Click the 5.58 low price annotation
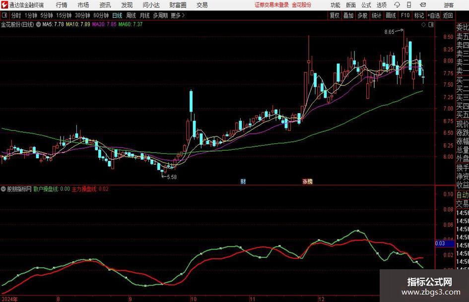The height and width of the screenshot is (302, 469). [172, 177]
